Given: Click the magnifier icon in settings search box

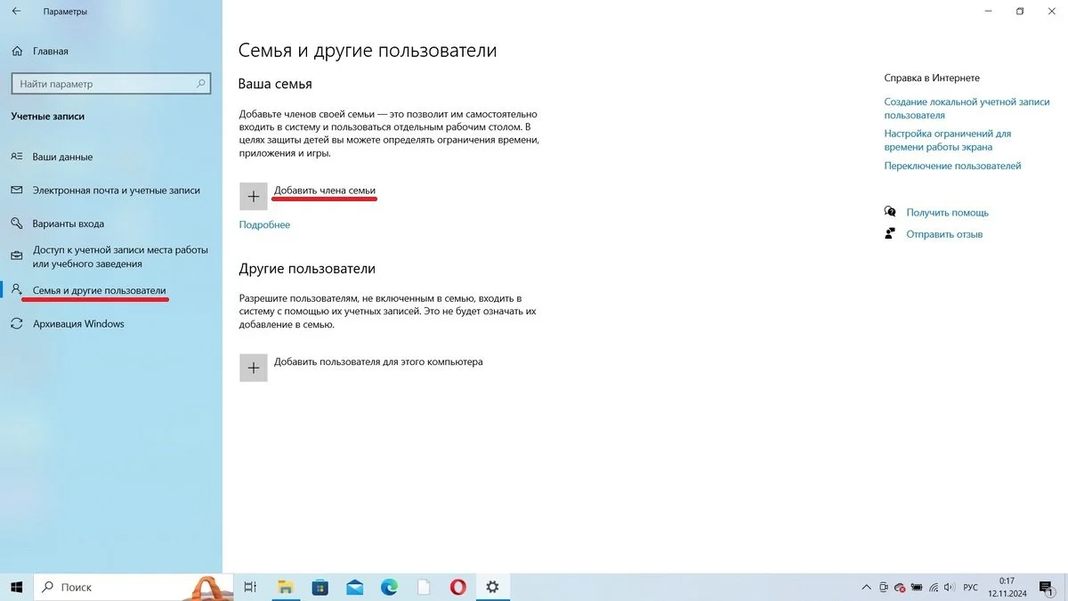Looking at the screenshot, I should coord(201,84).
